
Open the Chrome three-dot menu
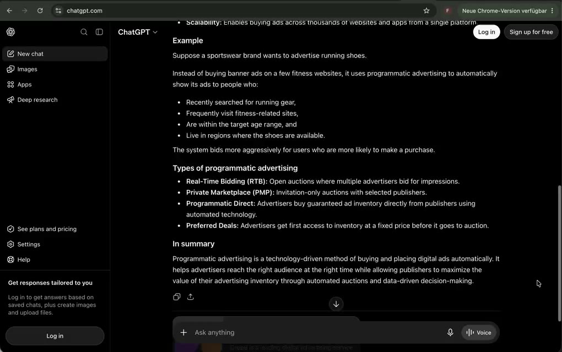[x=552, y=11]
